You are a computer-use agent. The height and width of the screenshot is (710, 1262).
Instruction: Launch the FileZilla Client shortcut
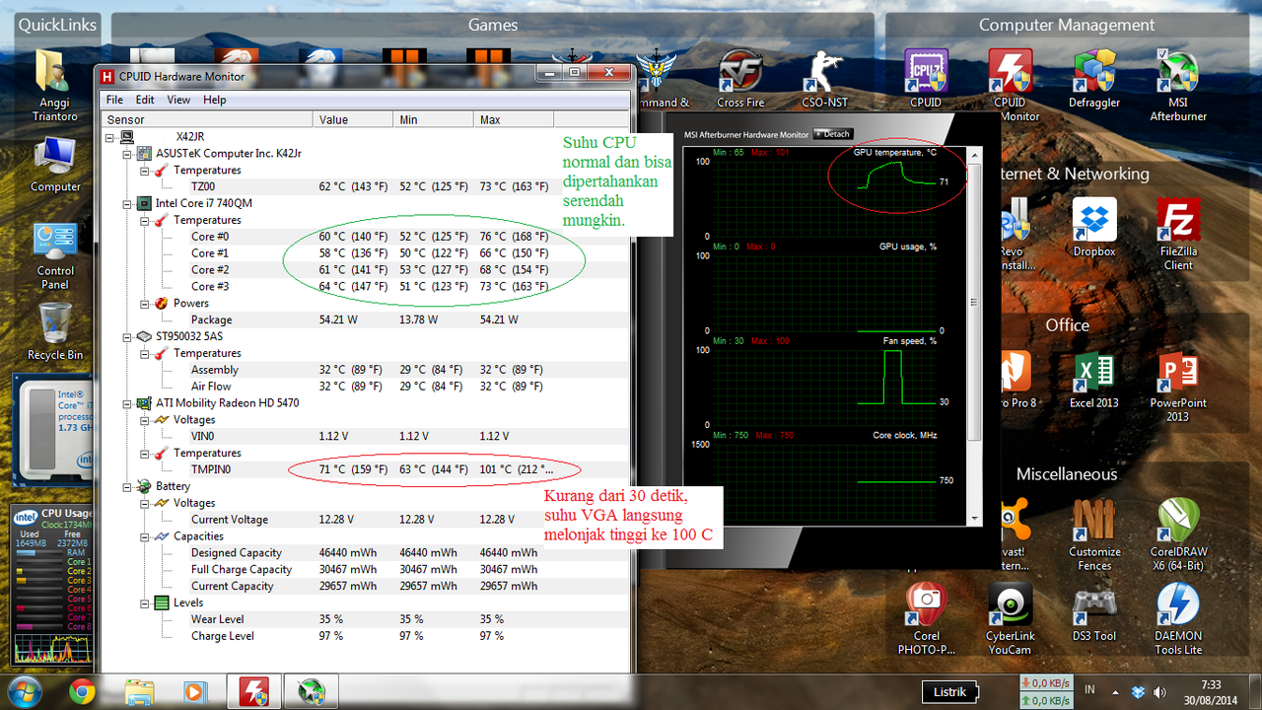[x=1177, y=235]
